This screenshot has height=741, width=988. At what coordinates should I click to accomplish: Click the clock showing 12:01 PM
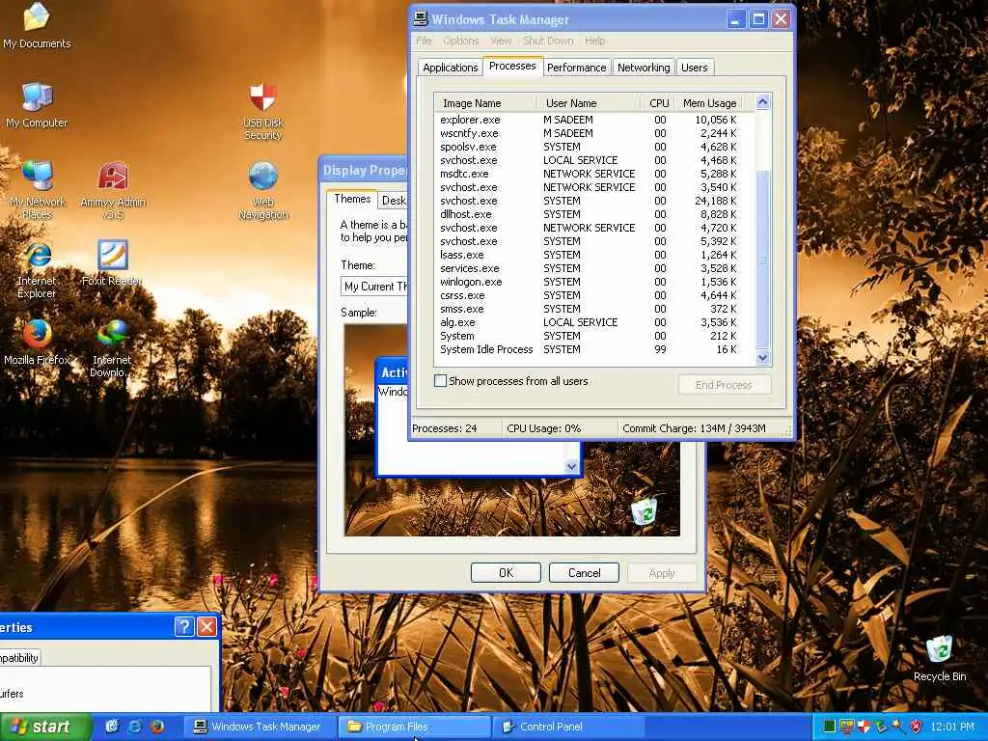[x=952, y=727]
